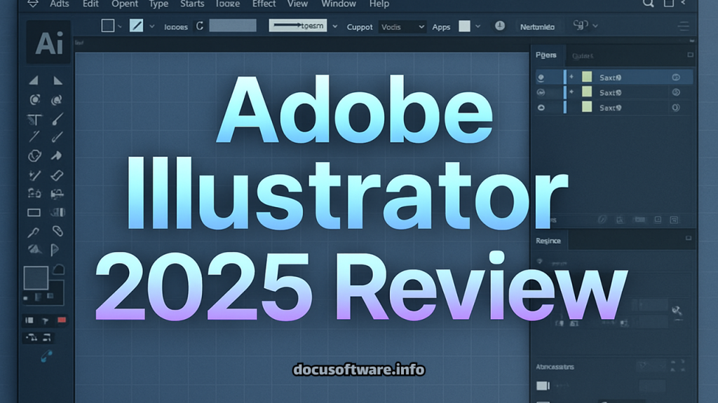Click the search icon in the top menu bar

pyautogui.click(x=649, y=4)
